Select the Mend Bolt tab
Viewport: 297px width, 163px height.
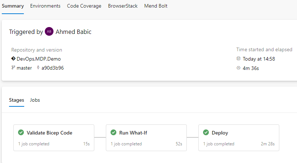156,6
